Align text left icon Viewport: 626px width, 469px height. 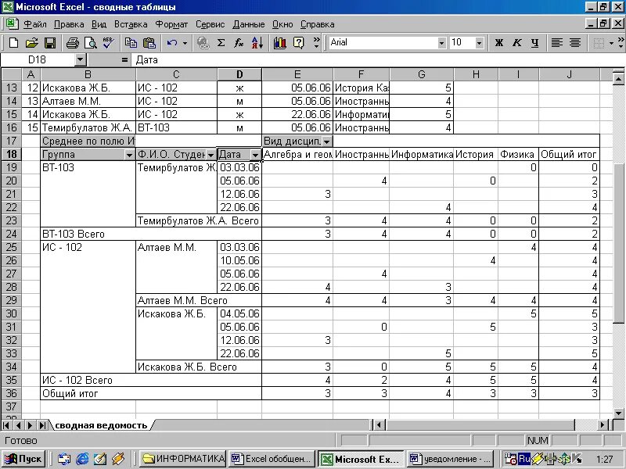(x=557, y=43)
